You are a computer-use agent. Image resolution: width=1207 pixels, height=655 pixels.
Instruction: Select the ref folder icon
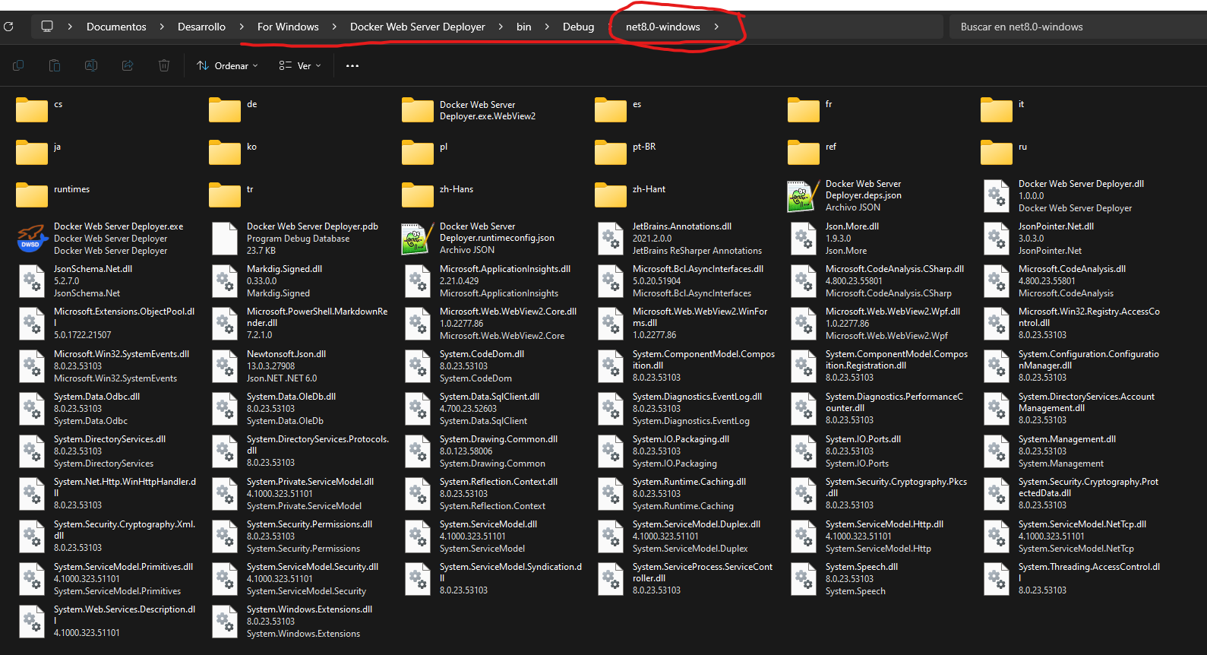[804, 153]
